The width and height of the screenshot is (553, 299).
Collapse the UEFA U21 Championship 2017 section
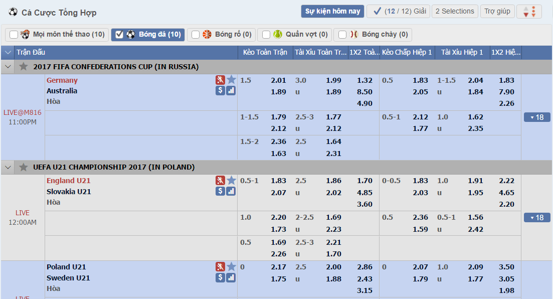pyautogui.click(x=8, y=168)
